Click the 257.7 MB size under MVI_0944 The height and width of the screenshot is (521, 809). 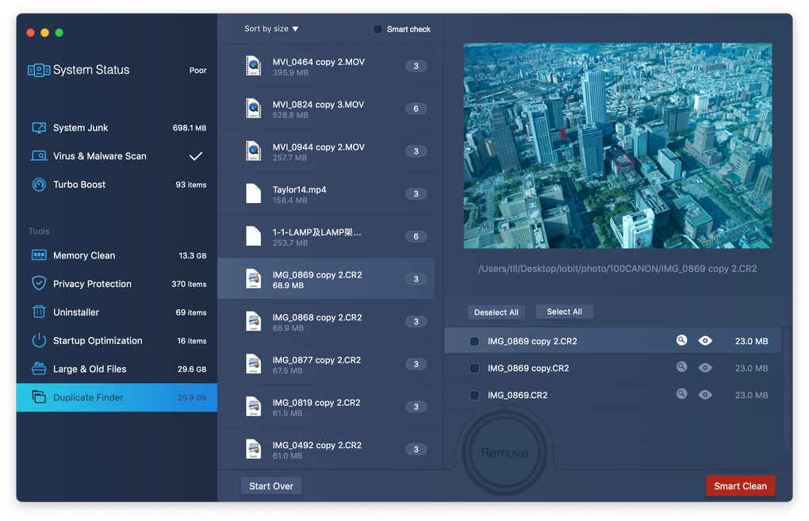(x=289, y=158)
